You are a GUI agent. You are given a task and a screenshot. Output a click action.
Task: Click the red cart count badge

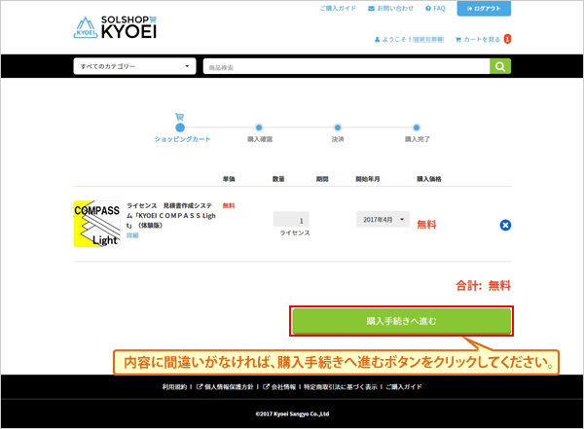click(x=507, y=39)
